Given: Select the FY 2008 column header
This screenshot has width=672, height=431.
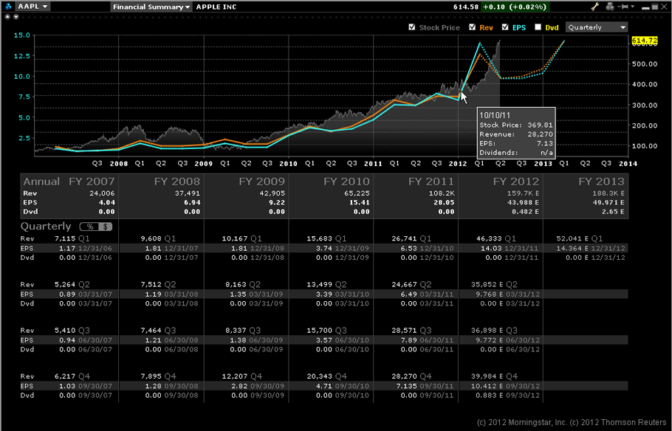Looking at the screenshot, I should [x=177, y=182].
